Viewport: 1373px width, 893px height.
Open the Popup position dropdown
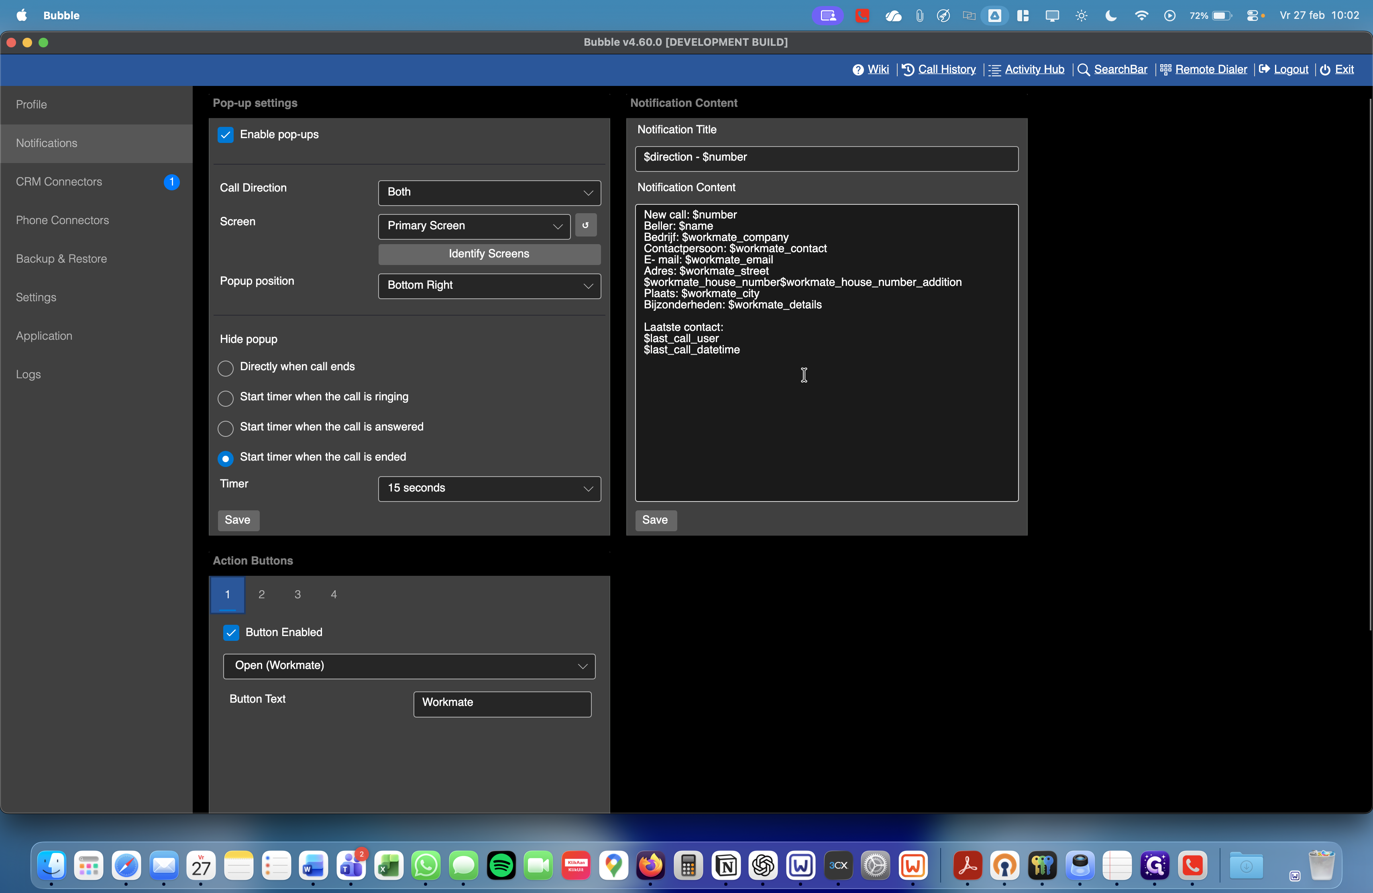[489, 286]
